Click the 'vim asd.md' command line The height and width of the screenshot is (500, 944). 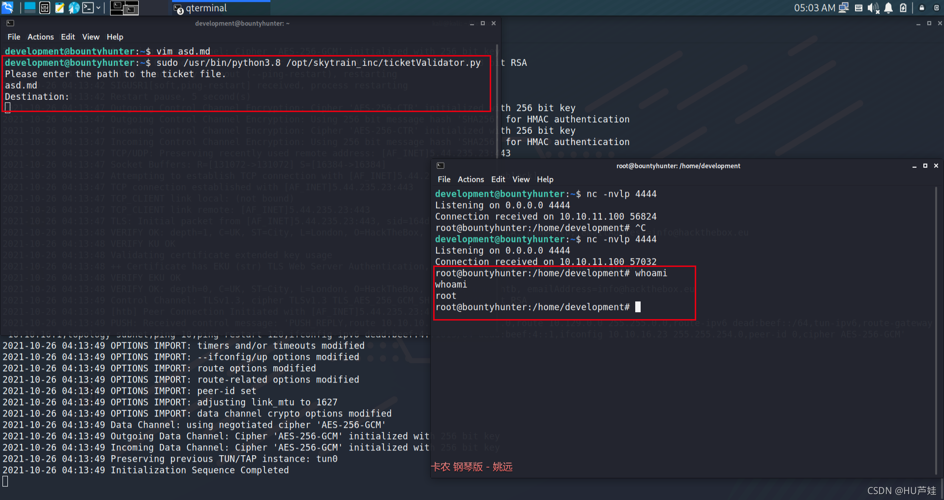tap(108, 51)
